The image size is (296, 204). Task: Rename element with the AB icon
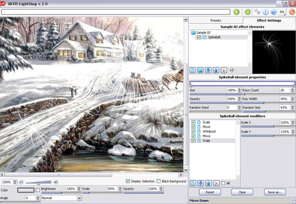click(x=232, y=71)
